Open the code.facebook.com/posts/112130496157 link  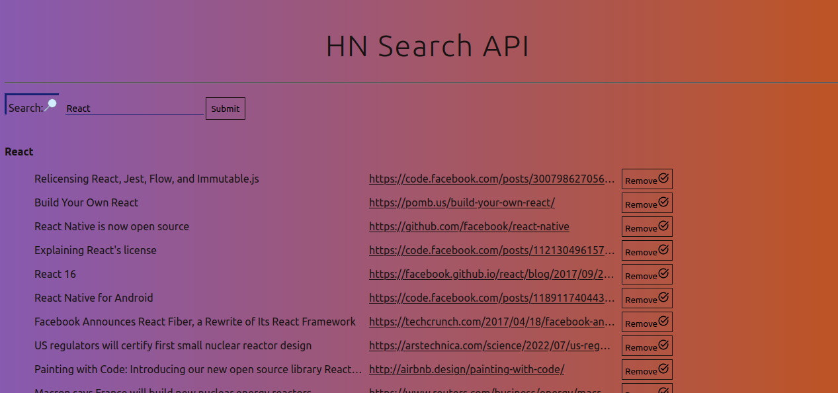492,250
